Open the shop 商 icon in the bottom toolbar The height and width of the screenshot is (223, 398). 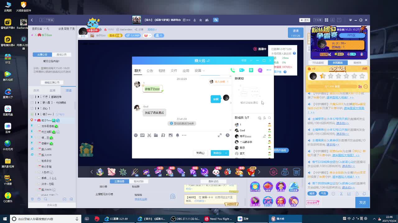coord(296,172)
